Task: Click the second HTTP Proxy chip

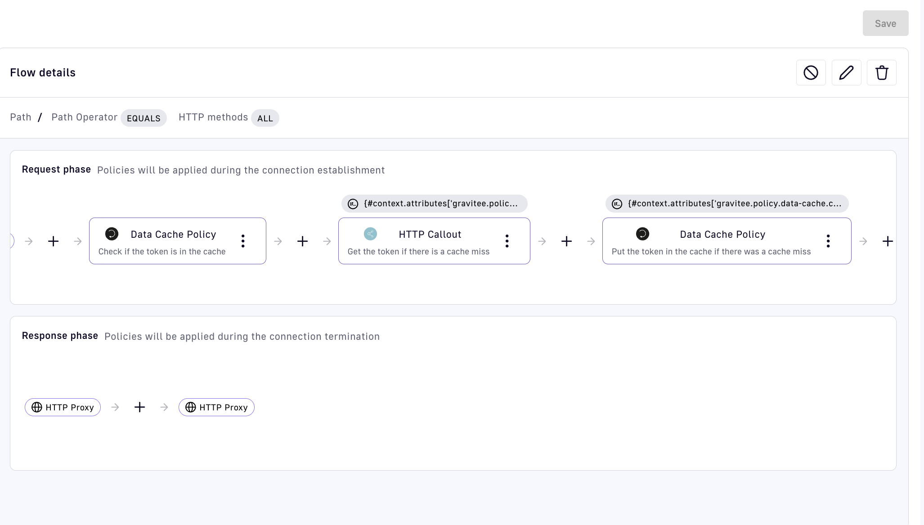Action: coord(216,407)
